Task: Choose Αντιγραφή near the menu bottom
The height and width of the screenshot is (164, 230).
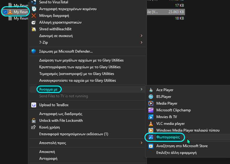Action: [x=87, y=158]
